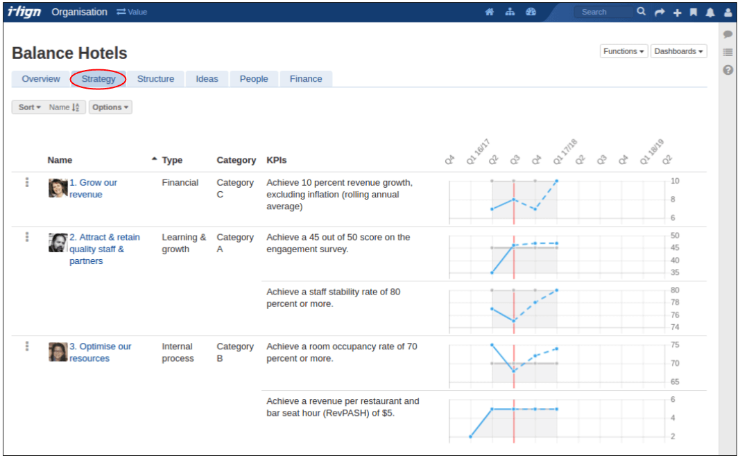Click the plus add icon
Screen dimensions: 740x458
(x=677, y=12)
